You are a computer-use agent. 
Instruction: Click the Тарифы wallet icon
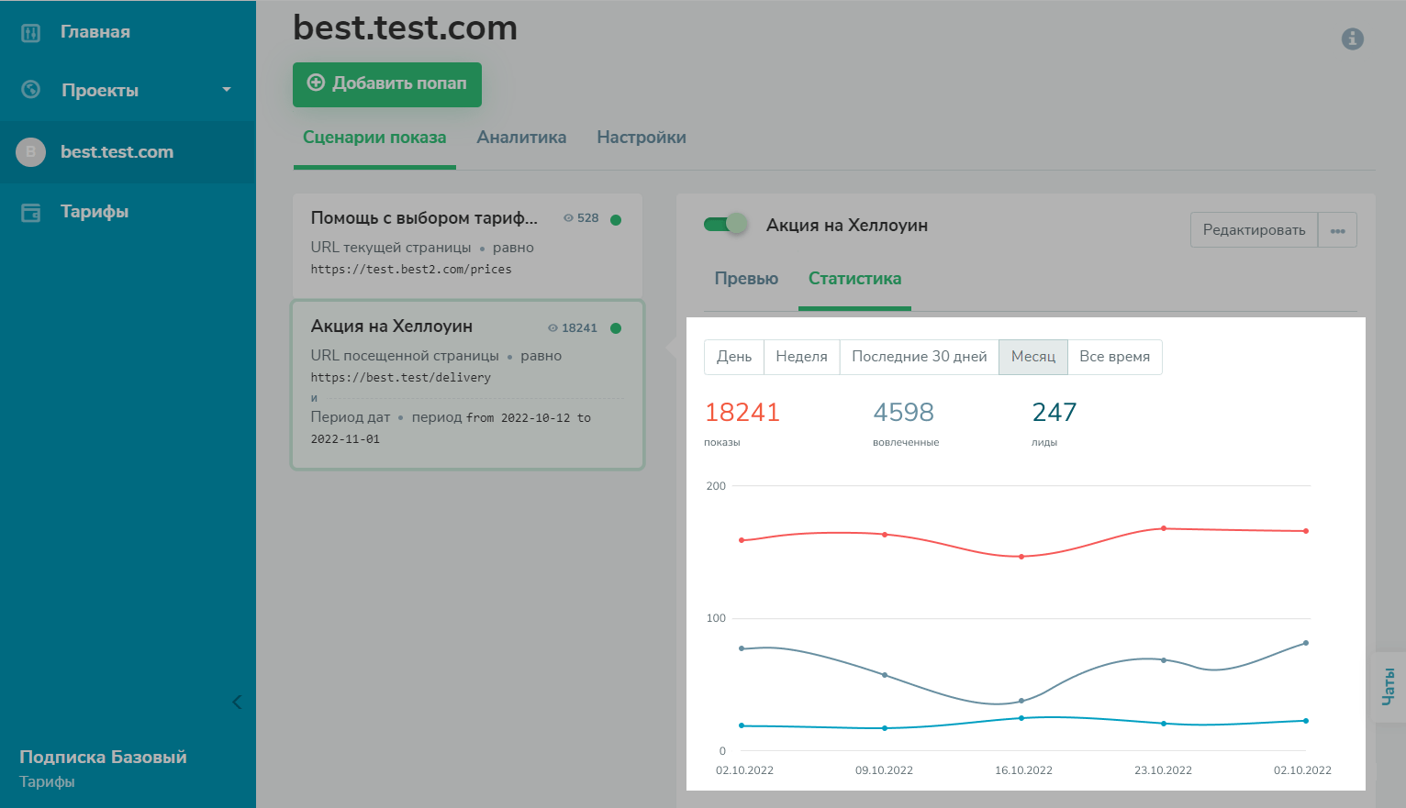(x=30, y=212)
